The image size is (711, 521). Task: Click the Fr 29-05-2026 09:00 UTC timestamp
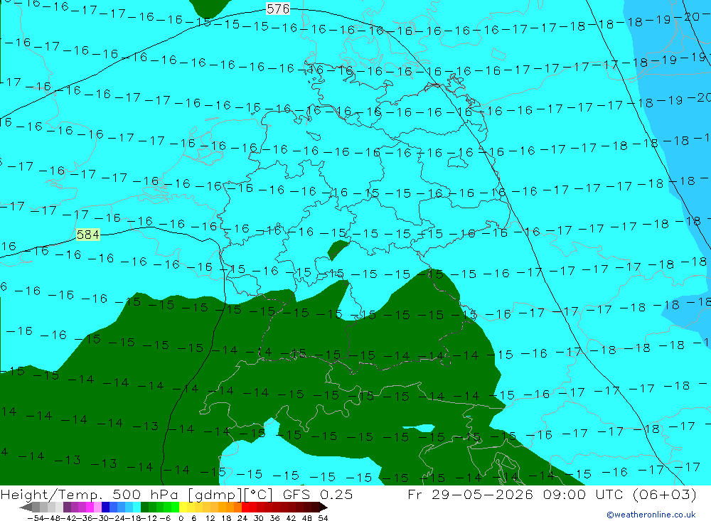click(x=515, y=494)
